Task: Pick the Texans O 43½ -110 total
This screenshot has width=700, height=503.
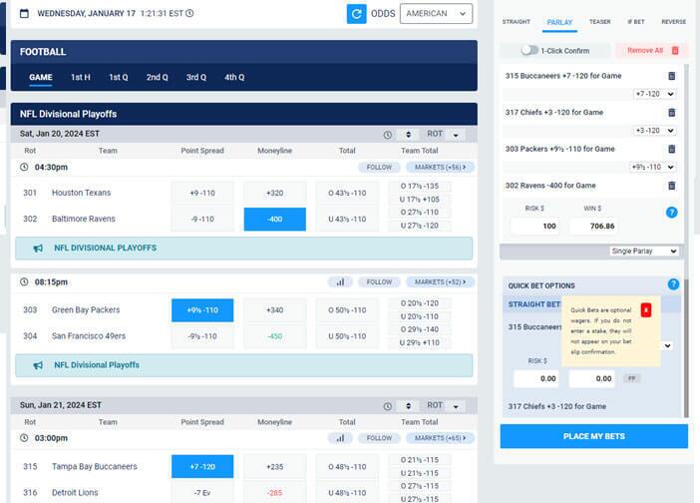Action: [x=347, y=193]
